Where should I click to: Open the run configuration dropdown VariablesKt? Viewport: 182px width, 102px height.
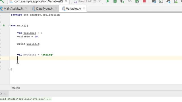(x=38, y=1)
